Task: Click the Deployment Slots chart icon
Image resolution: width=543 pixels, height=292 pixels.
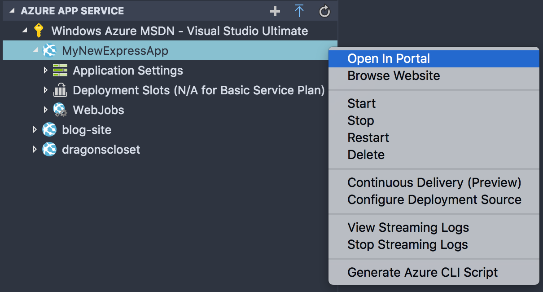Action: pos(60,90)
